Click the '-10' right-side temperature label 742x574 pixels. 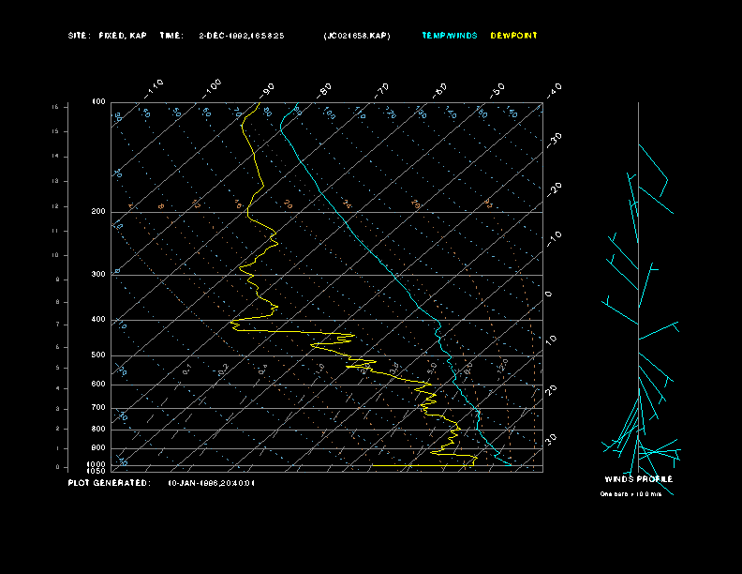(x=554, y=239)
